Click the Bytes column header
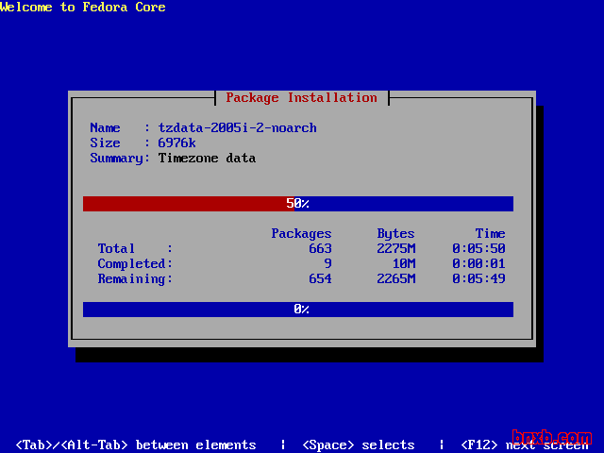The image size is (604, 453). 395,234
